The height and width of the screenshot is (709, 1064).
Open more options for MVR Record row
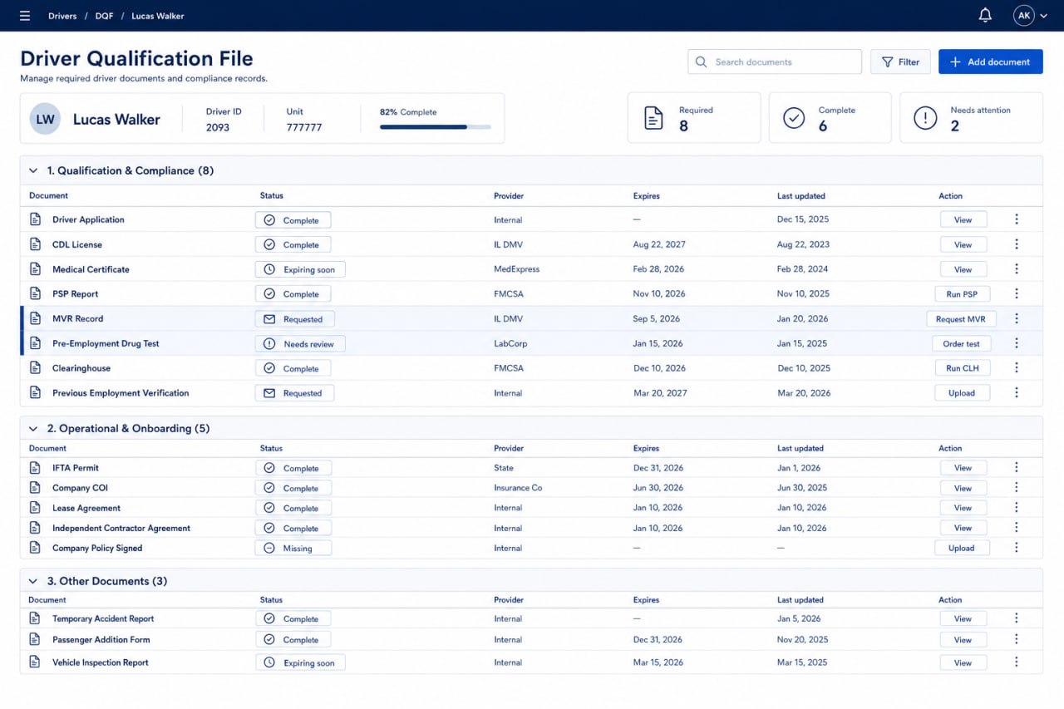[x=1016, y=318]
